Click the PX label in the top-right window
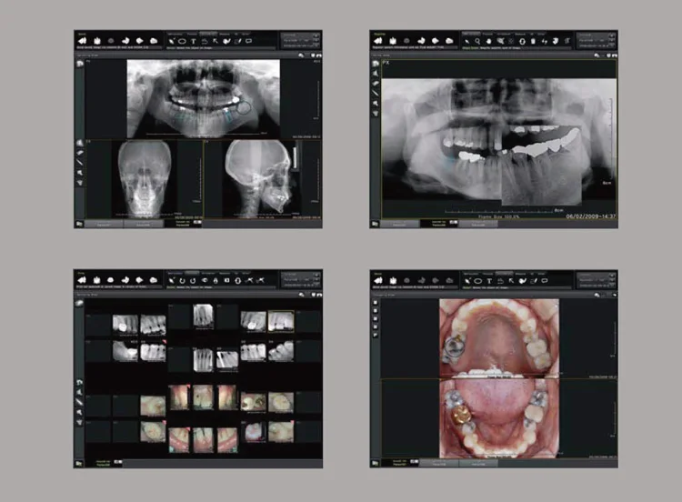Screen dimensions: 682x502 pyautogui.click(x=386, y=64)
